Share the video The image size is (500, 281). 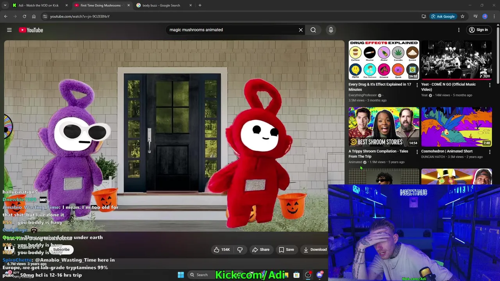pyautogui.click(x=261, y=250)
